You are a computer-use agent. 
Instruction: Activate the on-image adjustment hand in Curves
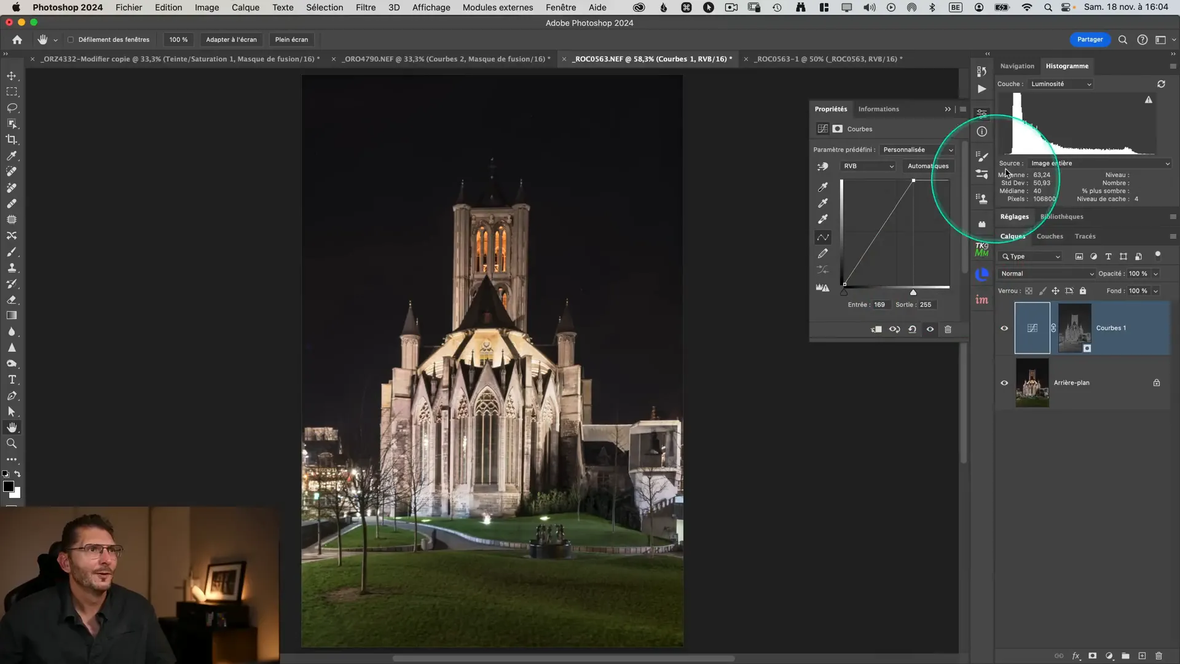(x=822, y=167)
